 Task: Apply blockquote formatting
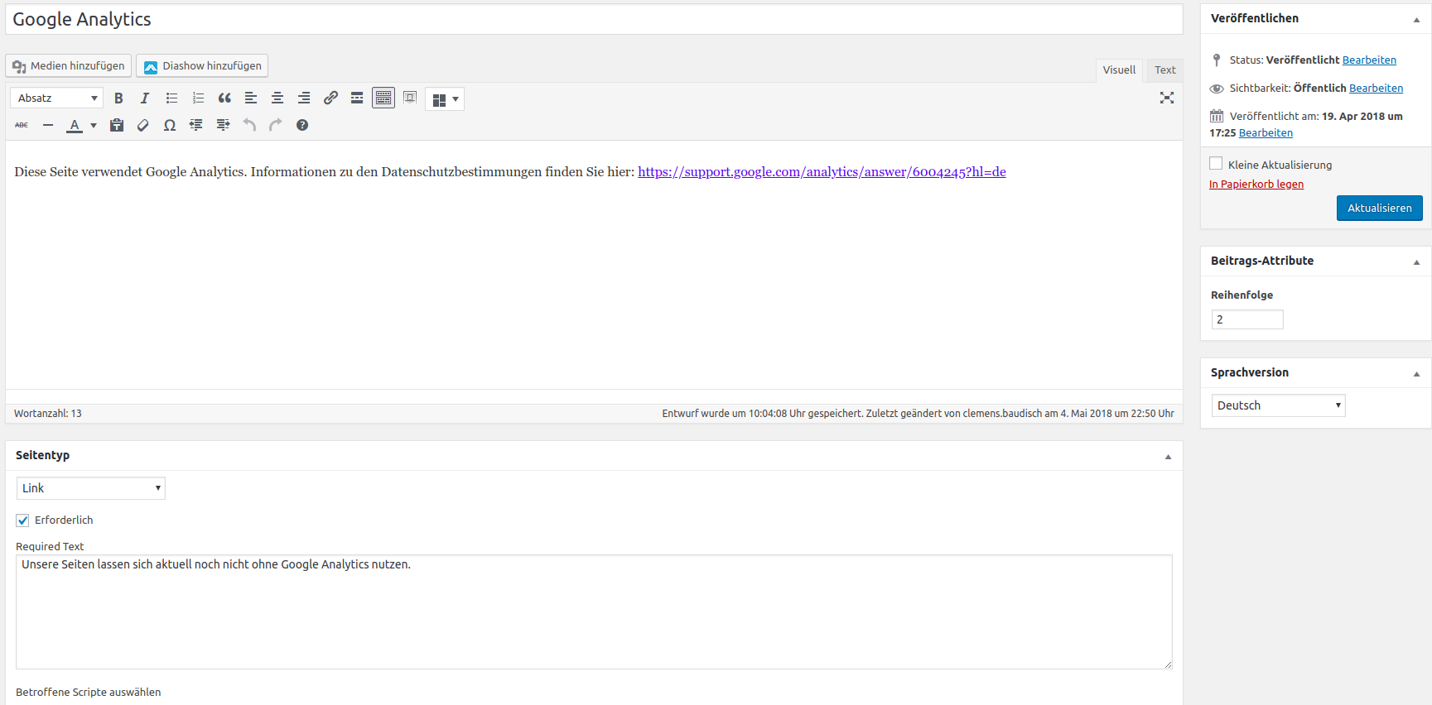pos(224,98)
